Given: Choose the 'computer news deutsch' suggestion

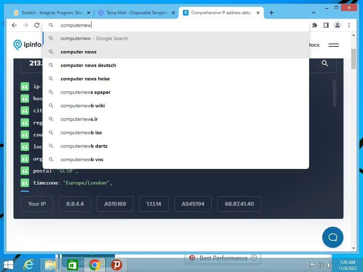Looking at the screenshot, I should click(x=176, y=65).
